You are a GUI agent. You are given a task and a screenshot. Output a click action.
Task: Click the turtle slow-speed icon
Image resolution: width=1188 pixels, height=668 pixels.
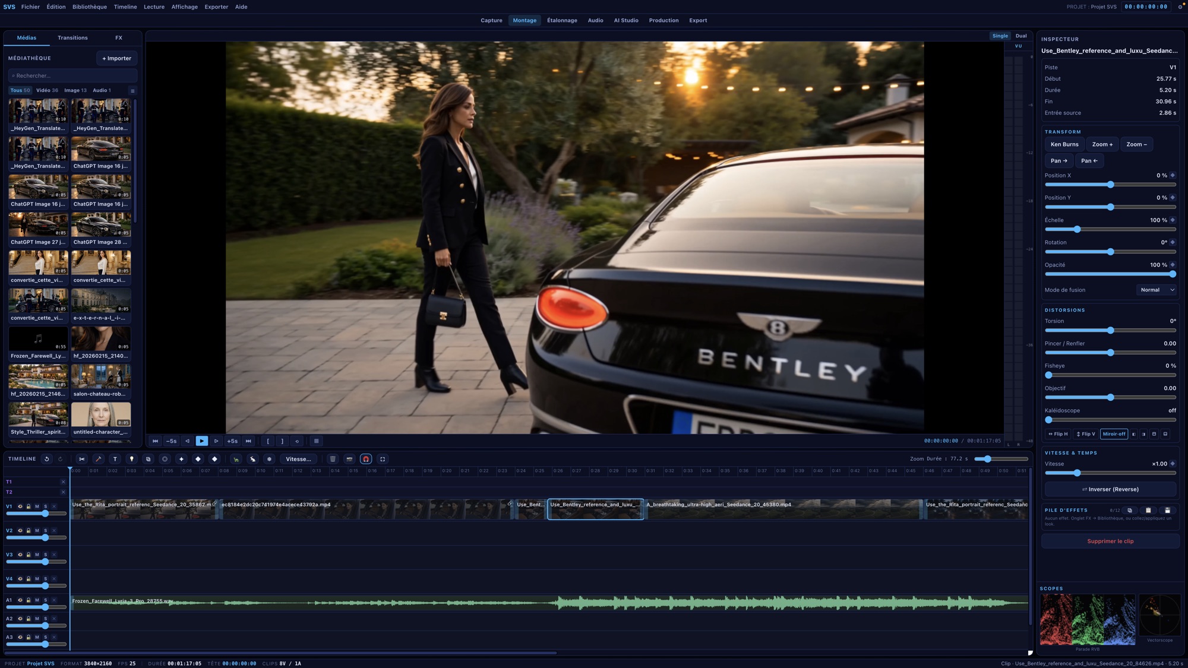click(x=236, y=459)
